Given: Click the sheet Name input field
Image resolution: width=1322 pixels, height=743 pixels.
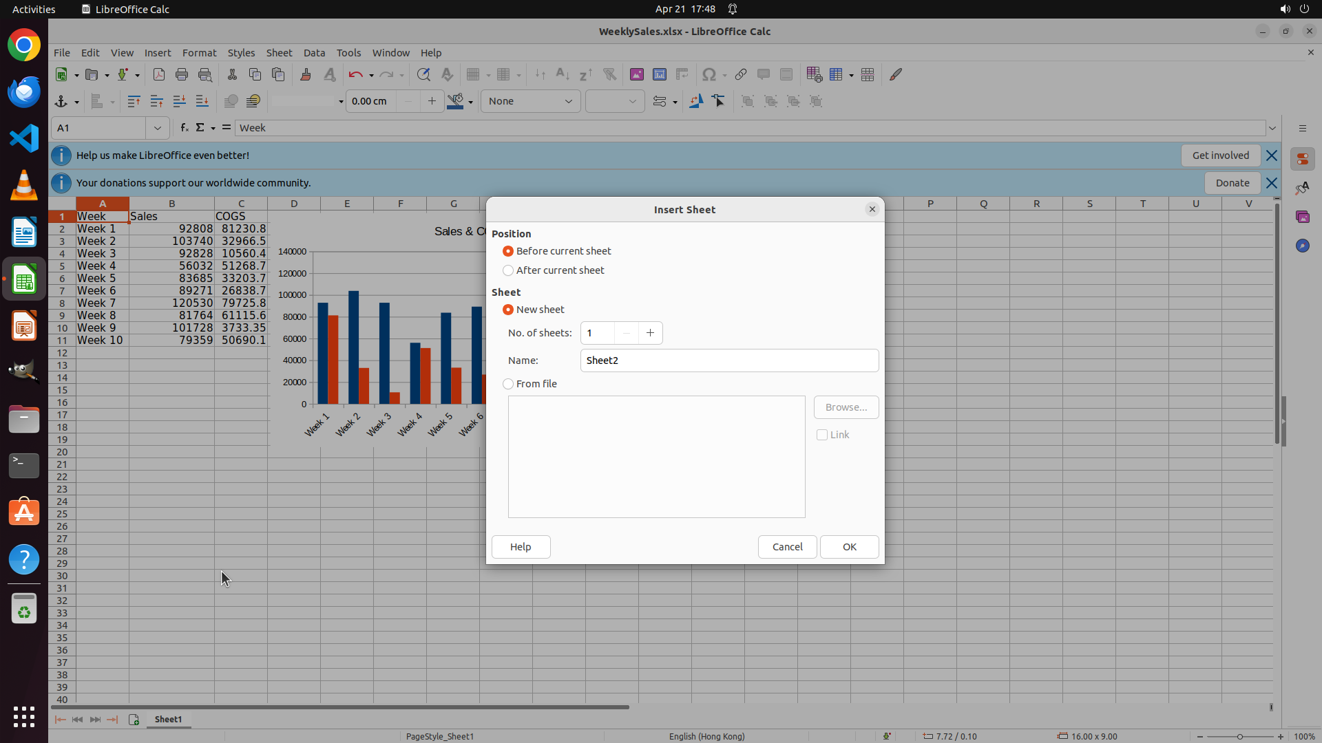Looking at the screenshot, I should [728, 360].
